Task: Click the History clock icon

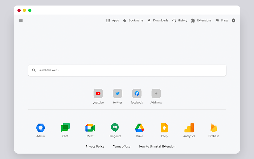Action: click(174, 21)
